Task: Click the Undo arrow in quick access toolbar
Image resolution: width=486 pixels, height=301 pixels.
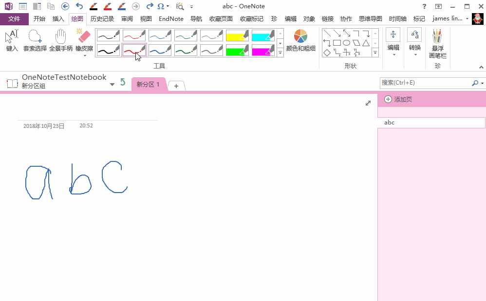Action: click(x=79, y=6)
